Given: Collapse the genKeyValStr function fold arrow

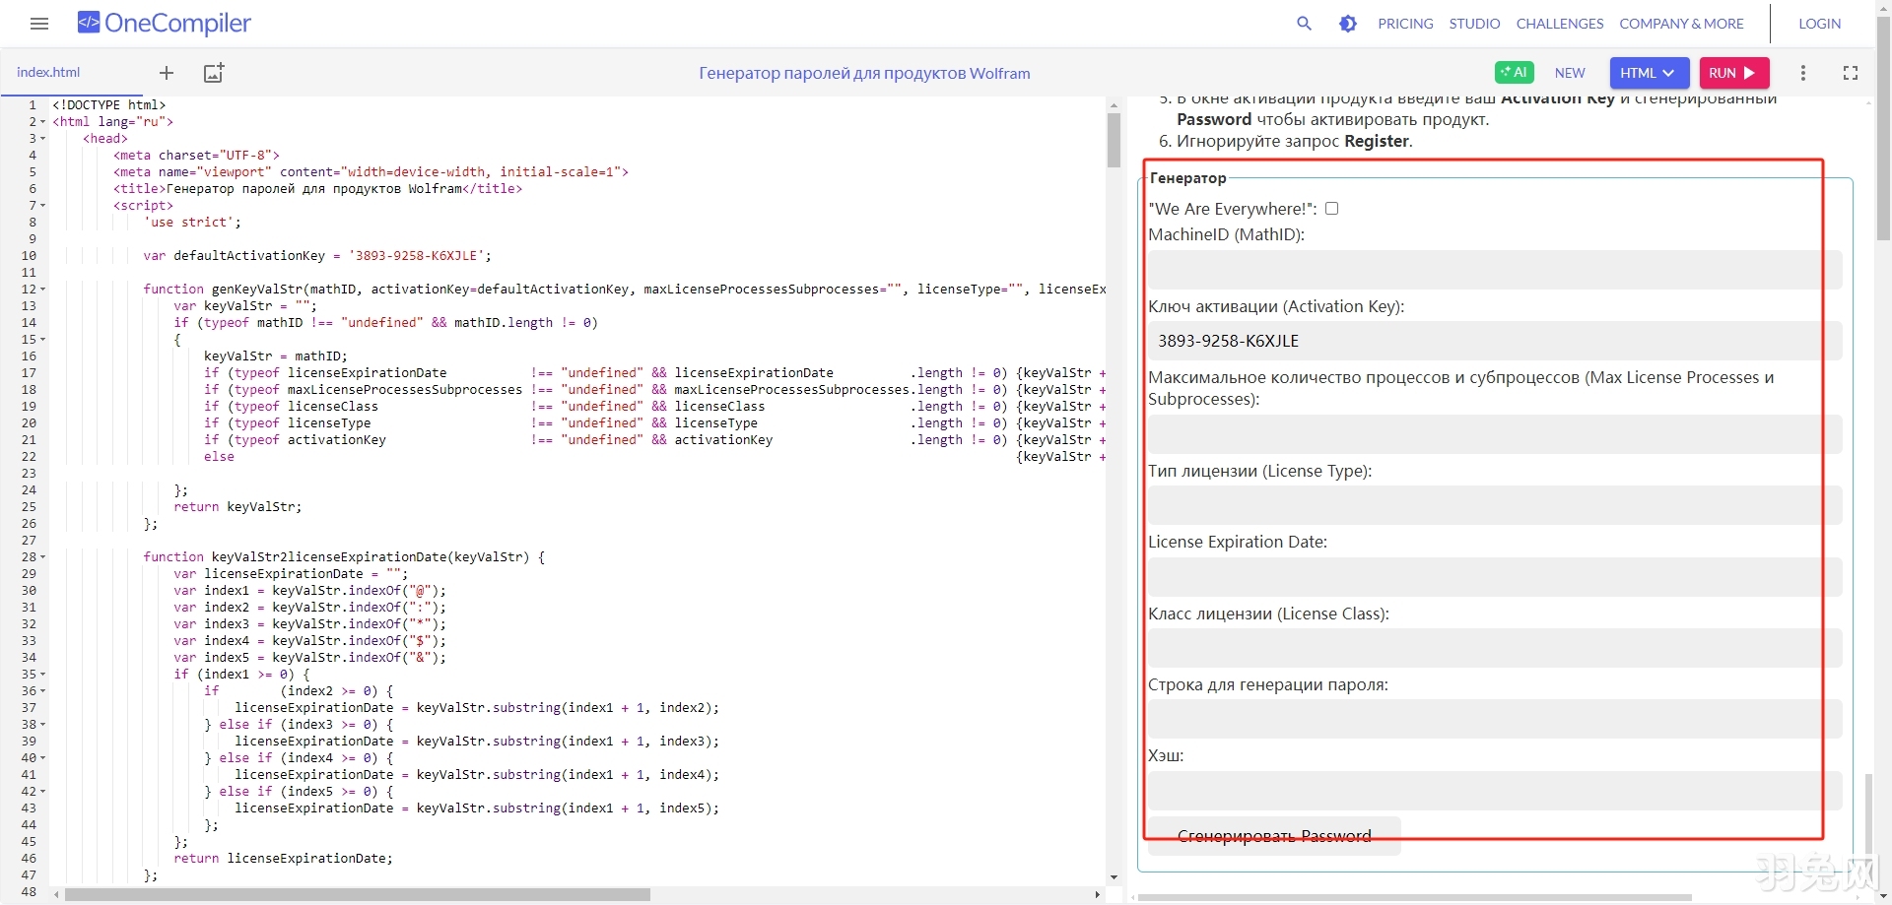Looking at the screenshot, I should 41,289.
